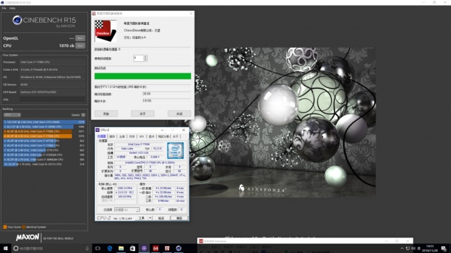Select ranking row four i7-7700K 1070
Image resolution: width=451 pixels, height=253 pixels.
click(x=44, y=136)
